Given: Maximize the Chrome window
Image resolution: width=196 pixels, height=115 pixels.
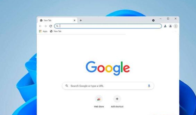Looking at the screenshot, I should (x=168, y=19).
